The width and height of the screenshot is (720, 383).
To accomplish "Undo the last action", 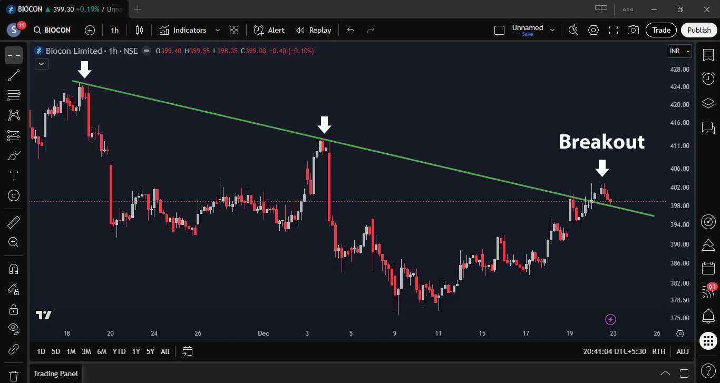I will coord(351,30).
